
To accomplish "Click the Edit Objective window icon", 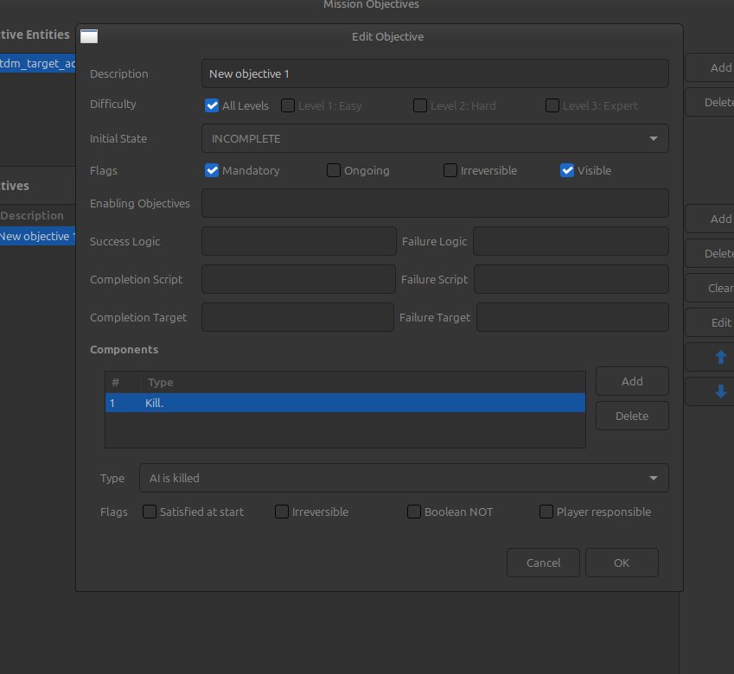I will pos(89,36).
